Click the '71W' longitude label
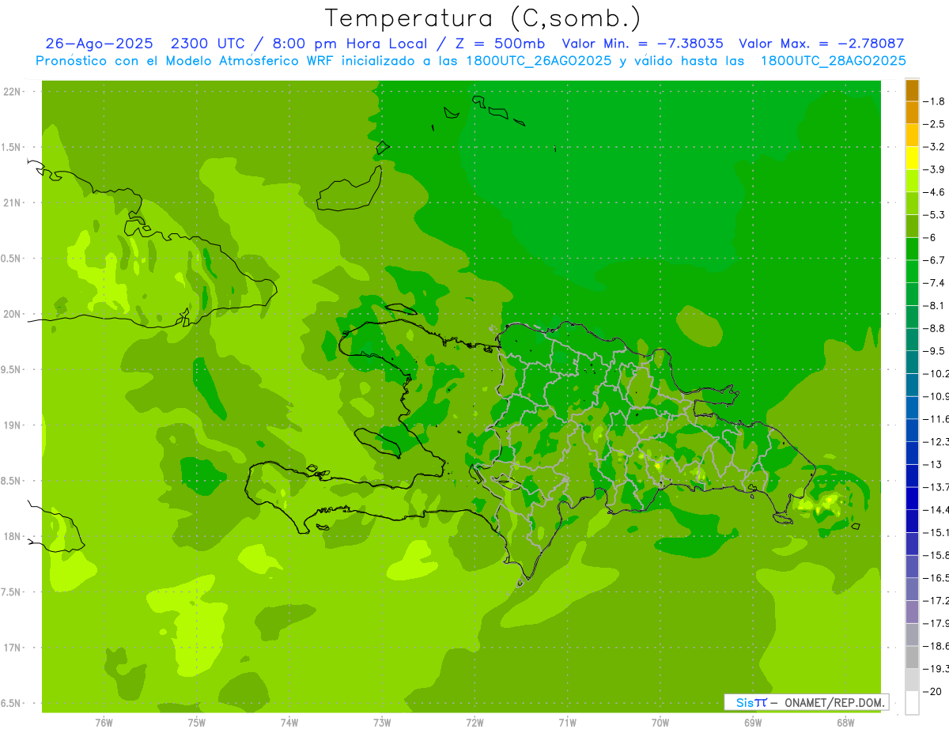 tap(567, 723)
